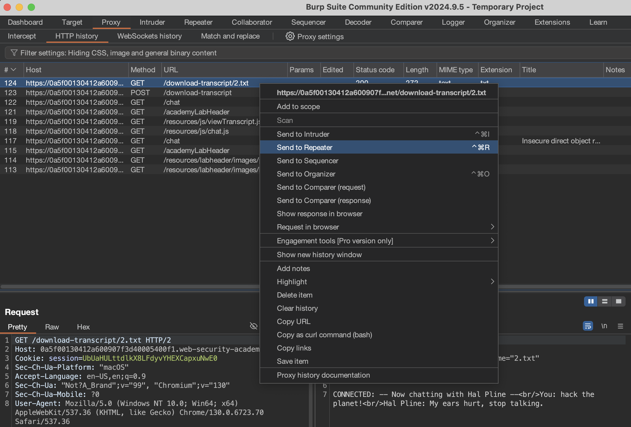Choose Delete item from context menu
631x427 pixels.
379,295
